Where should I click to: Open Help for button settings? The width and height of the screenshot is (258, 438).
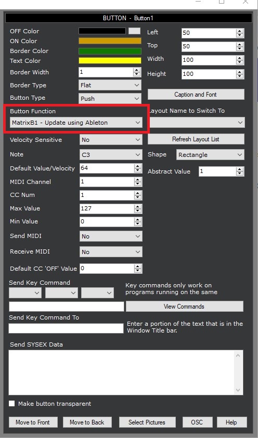[231, 422]
